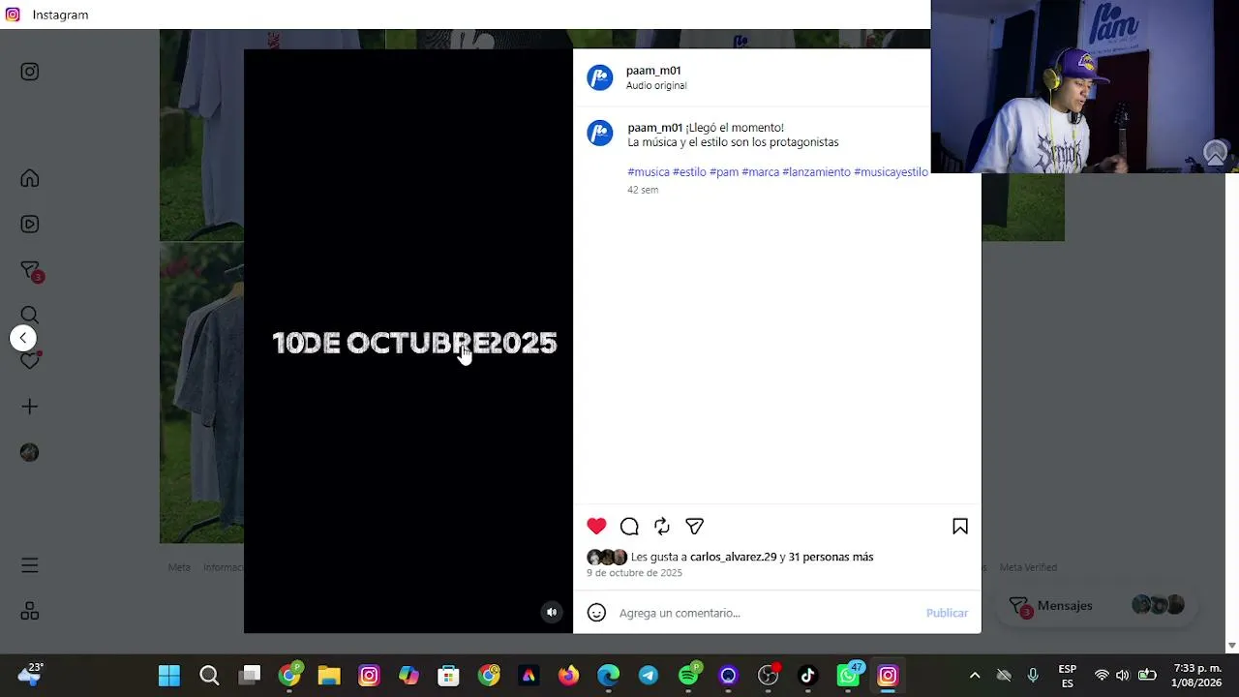Viewport: 1239px width, 697px height.
Task: Switch the ESP ES input language
Action: (1067, 676)
